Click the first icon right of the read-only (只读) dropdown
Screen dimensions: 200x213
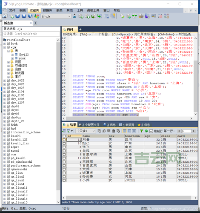99,131
